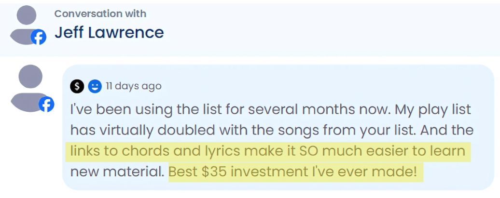Image resolution: width=500 pixels, height=198 pixels.
Task: Click the black dollar sign icon
Action: (x=77, y=87)
